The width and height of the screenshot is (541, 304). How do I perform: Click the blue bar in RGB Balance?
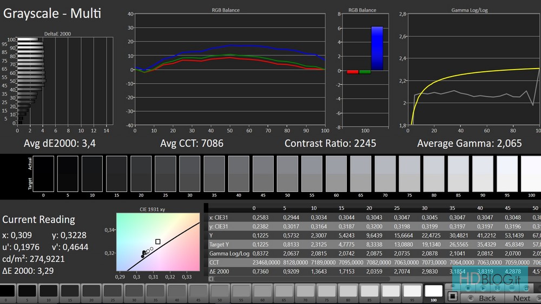click(377, 48)
